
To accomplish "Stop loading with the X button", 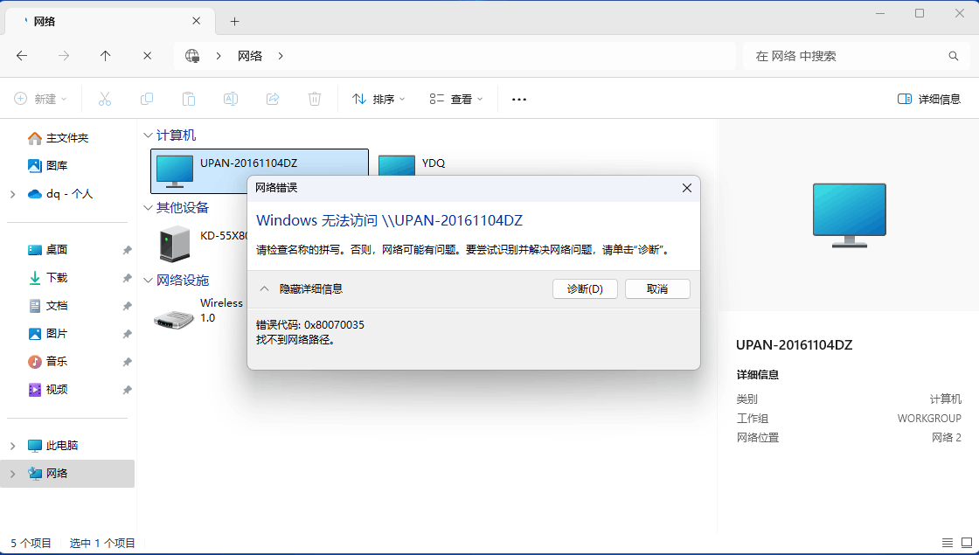I will (148, 56).
